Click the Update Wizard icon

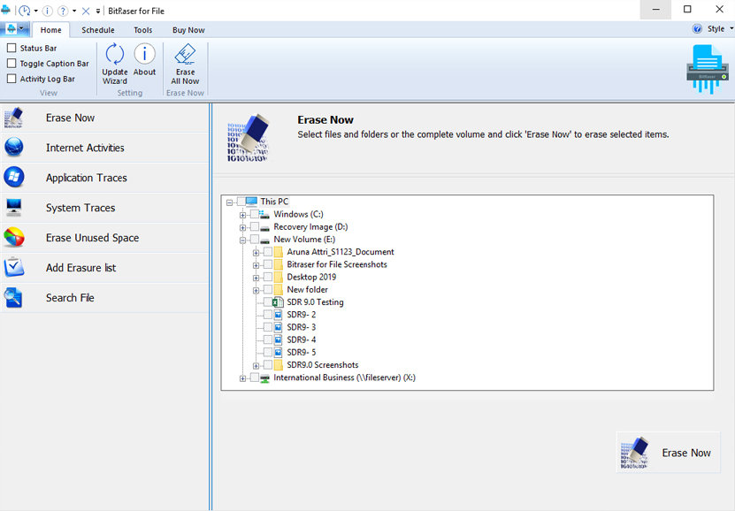click(115, 54)
